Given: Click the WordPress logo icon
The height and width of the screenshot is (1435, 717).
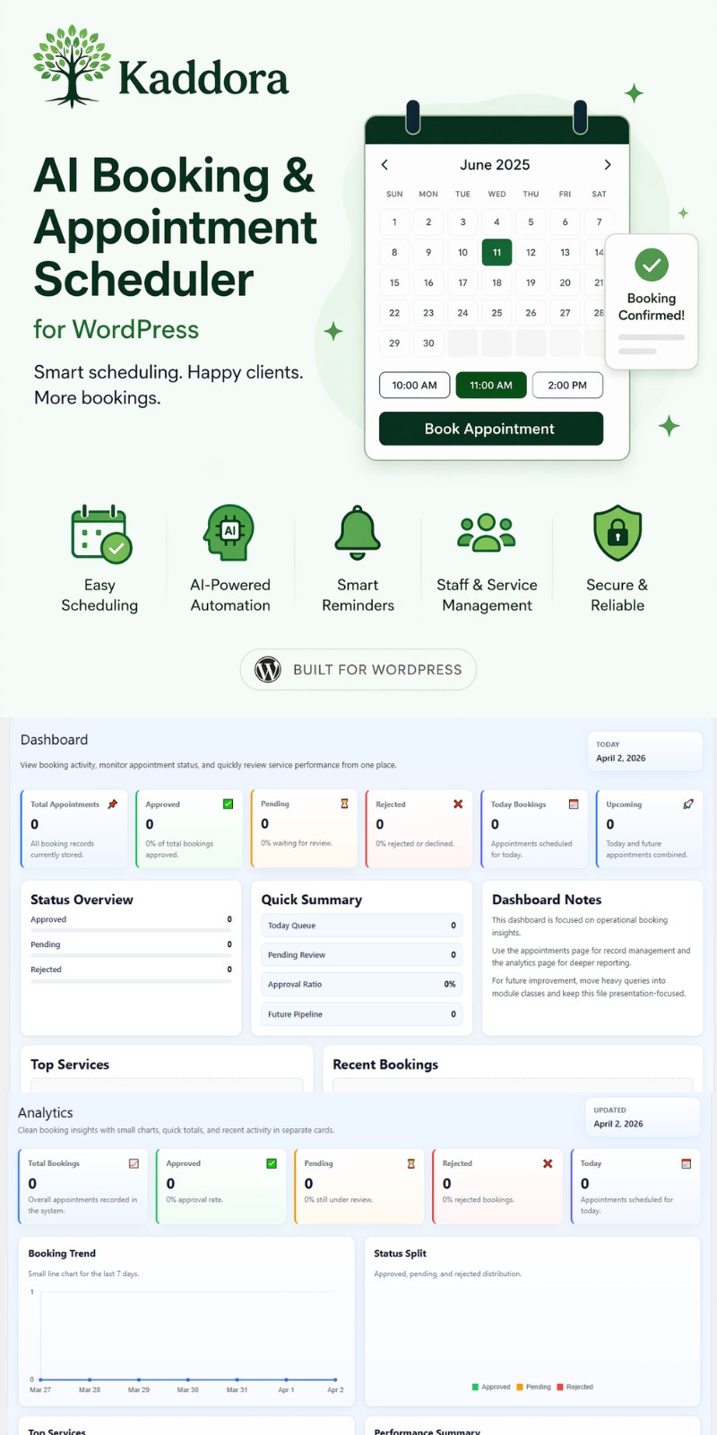Looking at the screenshot, I should pos(268,670).
